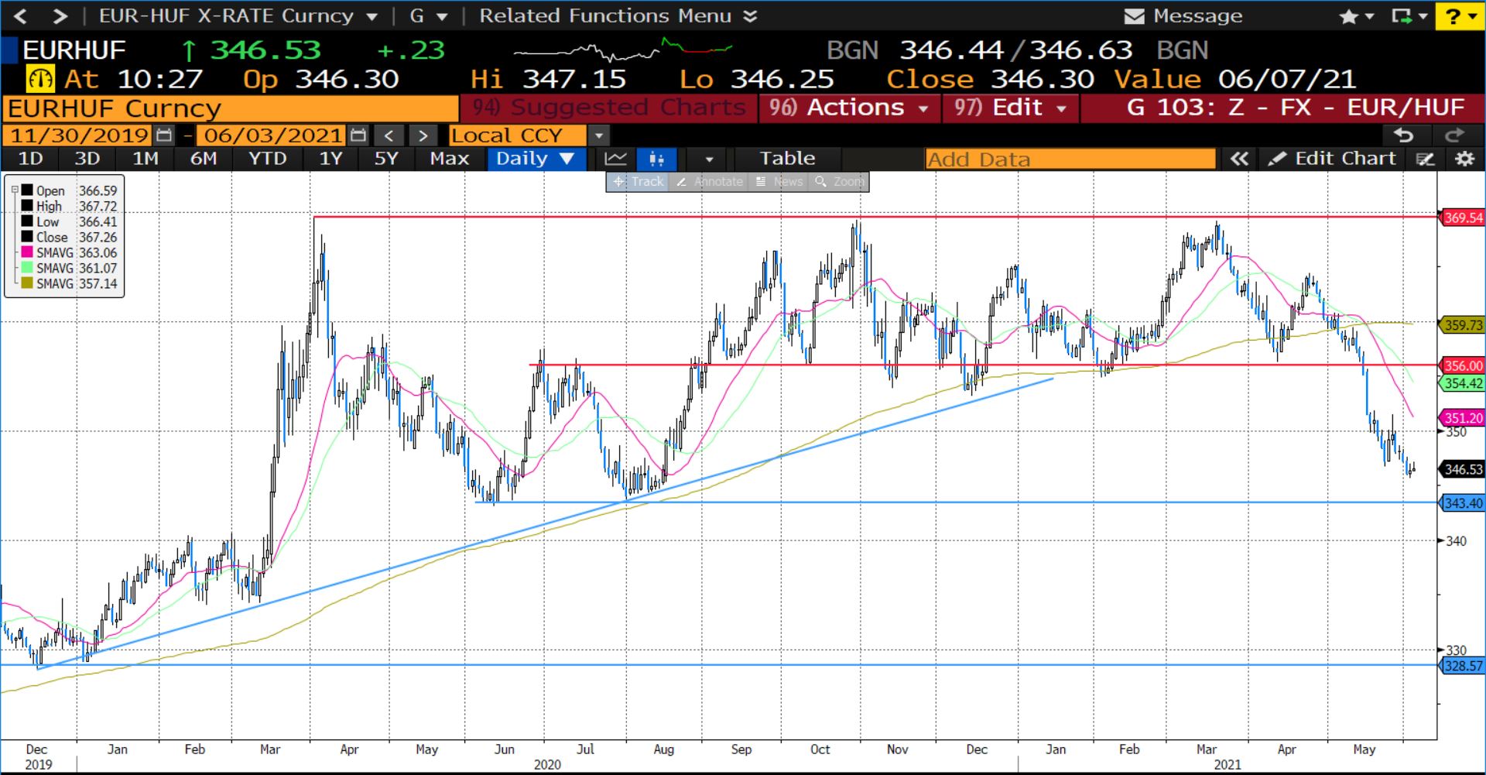The image size is (1486, 775).
Task: Open chart settings gear icon
Action: point(1464,159)
